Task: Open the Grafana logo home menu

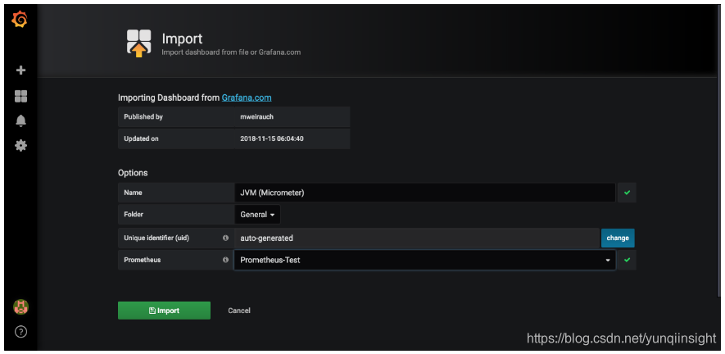Action: (20, 20)
